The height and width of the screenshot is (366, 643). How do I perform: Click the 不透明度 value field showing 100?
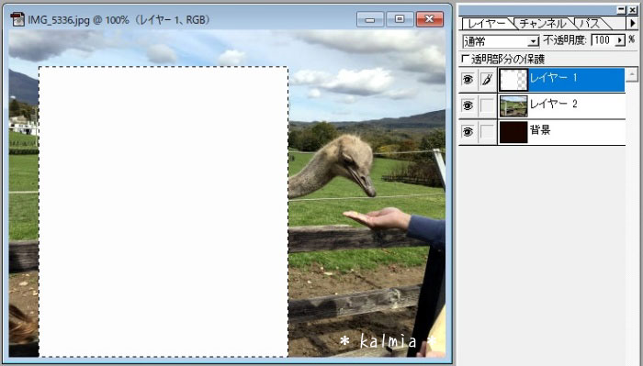[x=603, y=40]
